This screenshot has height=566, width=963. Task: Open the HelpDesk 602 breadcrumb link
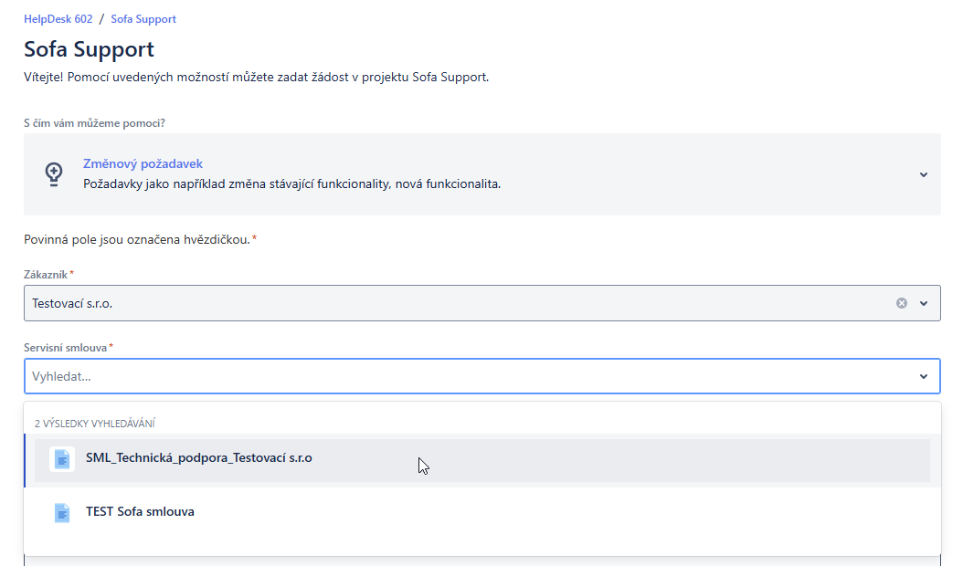58,19
